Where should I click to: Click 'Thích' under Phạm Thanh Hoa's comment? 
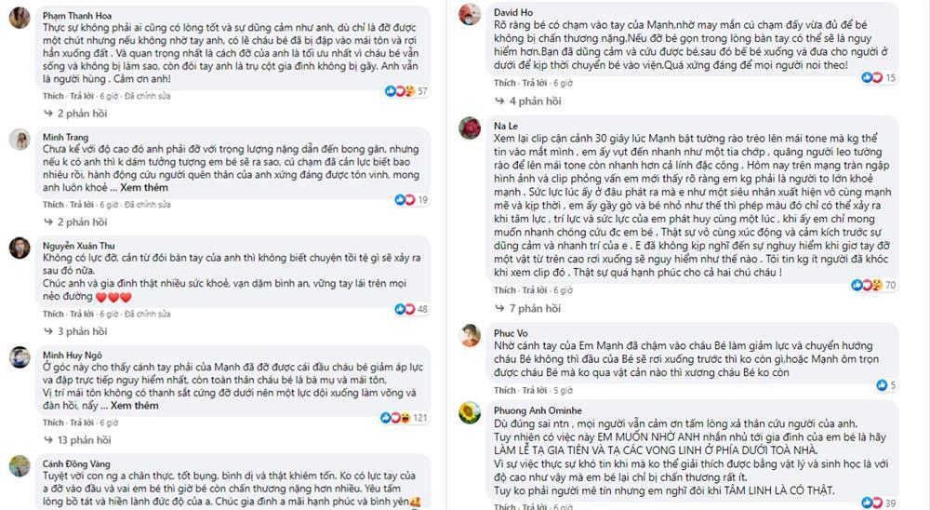tap(53, 95)
